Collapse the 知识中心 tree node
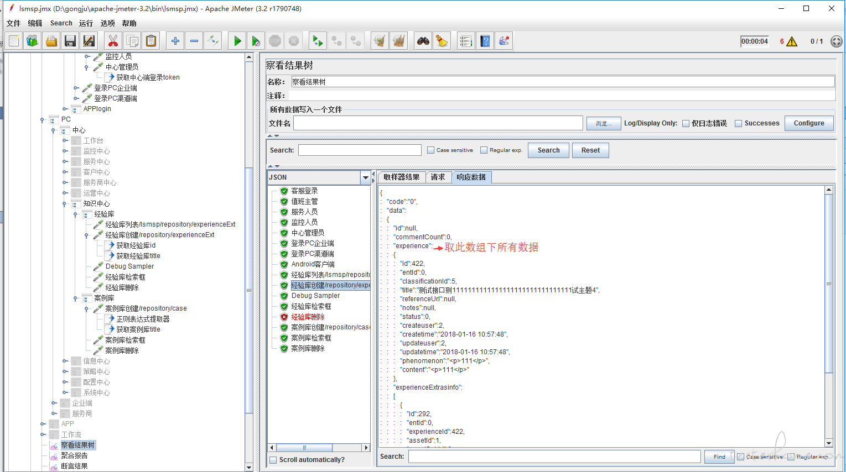 coord(65,203)
